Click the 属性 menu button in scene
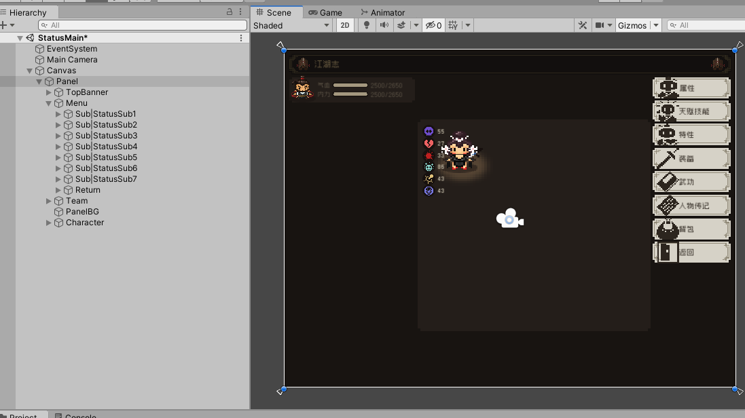Viewport: 745px width, 418px height. click(x=691, y=88)
